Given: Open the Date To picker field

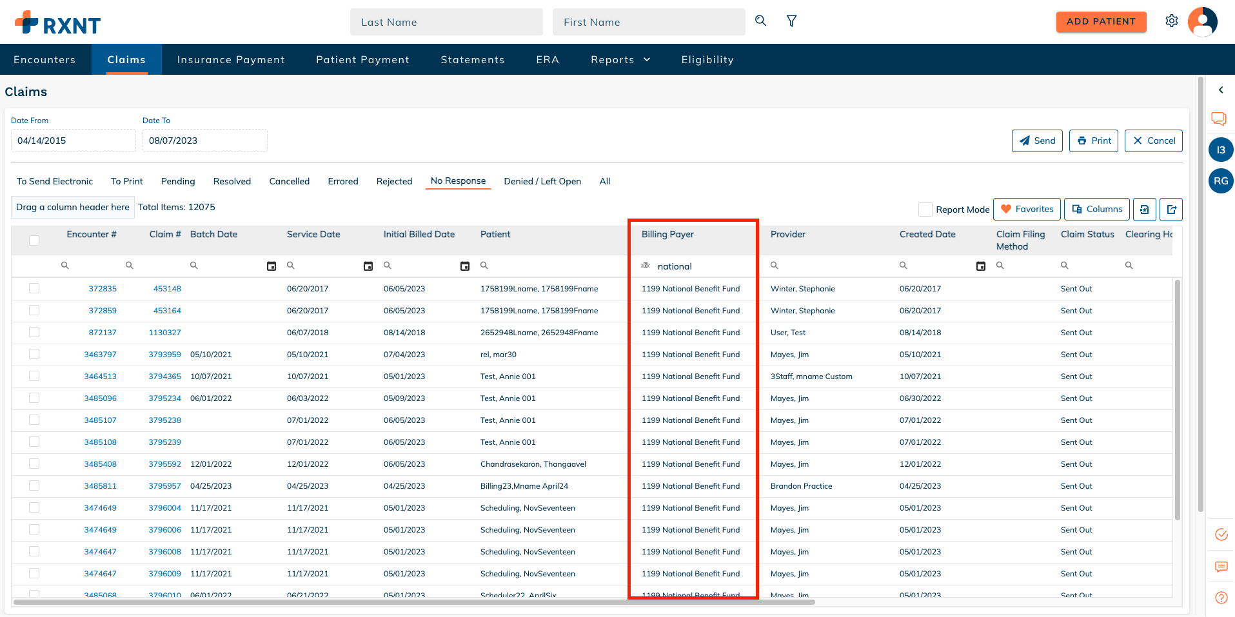Looking at the screenshot, I should click(205, 141).
